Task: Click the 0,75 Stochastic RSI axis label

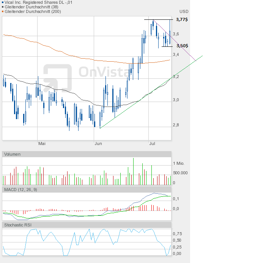Action: [177, 234]
